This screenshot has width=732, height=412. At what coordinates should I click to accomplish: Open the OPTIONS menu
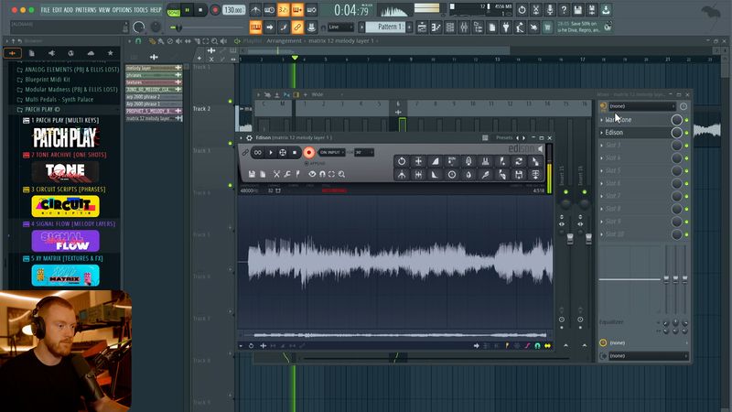coord(122,10)
